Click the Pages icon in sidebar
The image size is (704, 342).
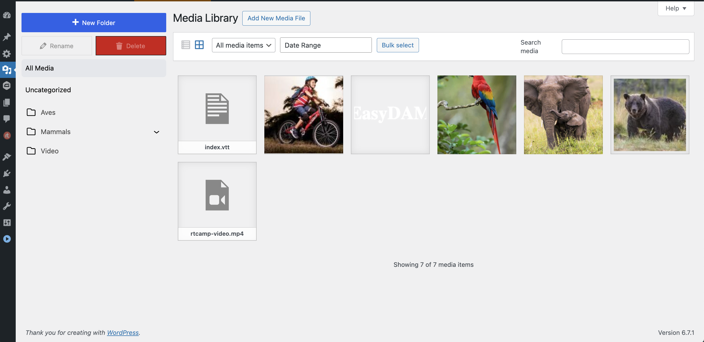7,102
